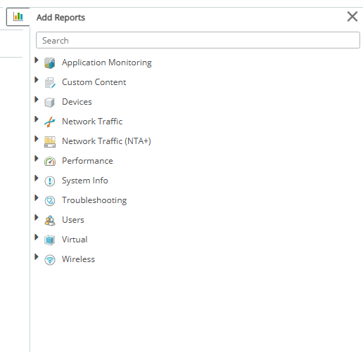Select the Custom Content label
Image resolution: width=363 pixels, height=352 pixels.
click(x=94, y=82)
